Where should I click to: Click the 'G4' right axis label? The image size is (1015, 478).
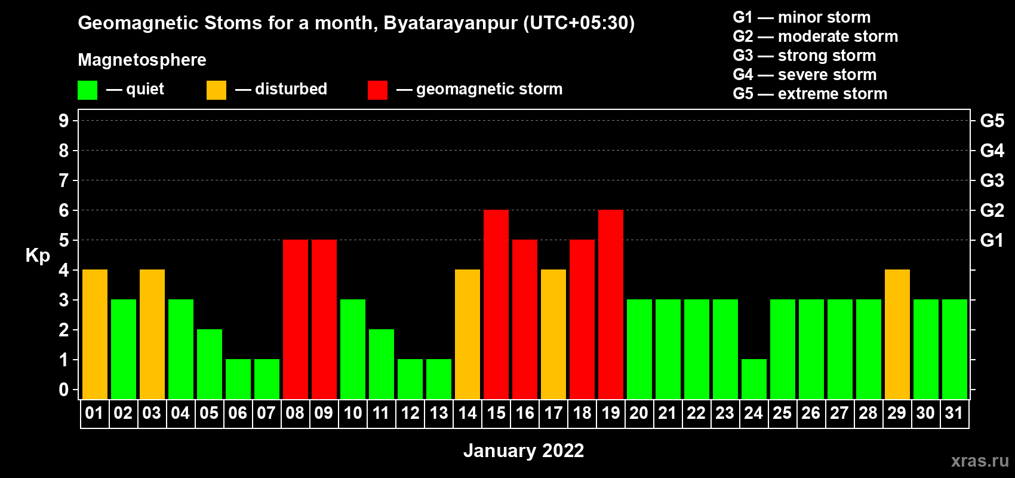(992, 151)
